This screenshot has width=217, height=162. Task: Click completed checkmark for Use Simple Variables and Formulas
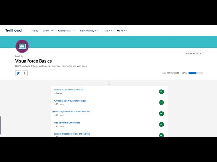[x=161, y=113]
